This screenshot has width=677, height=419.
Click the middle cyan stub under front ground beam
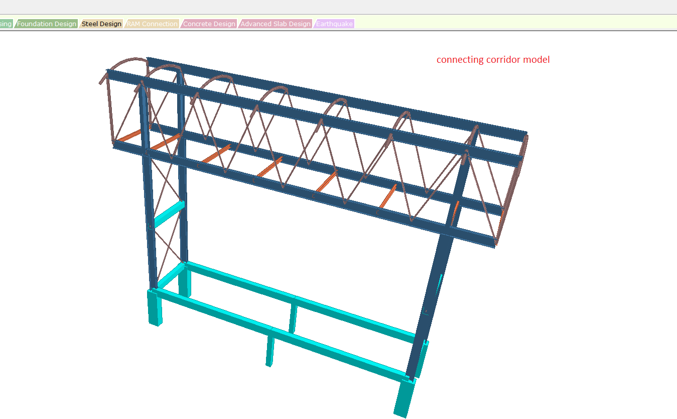tap(270, 351)
